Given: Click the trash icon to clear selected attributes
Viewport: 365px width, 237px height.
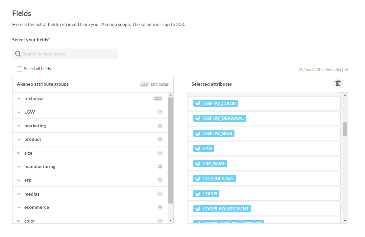Looking at the screenshot, I should (338, 83).
